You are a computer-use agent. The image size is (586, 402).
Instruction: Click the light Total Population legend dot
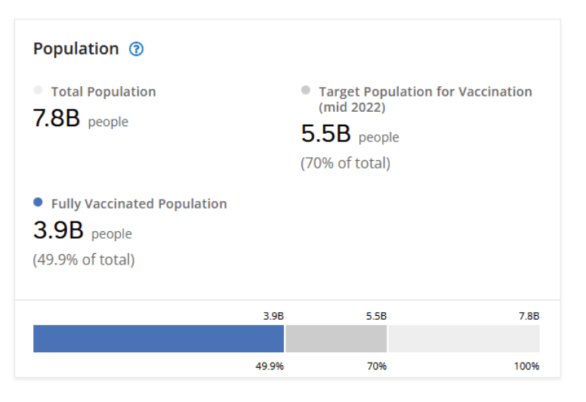[x=38, y=91]
